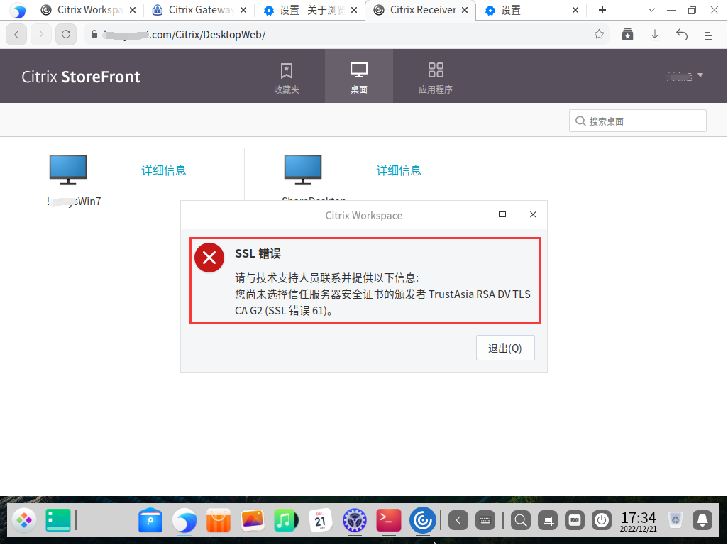This screenshot has height=545, width=728.
Task: Open the trash icon in the dock
Action: (675, 520)
